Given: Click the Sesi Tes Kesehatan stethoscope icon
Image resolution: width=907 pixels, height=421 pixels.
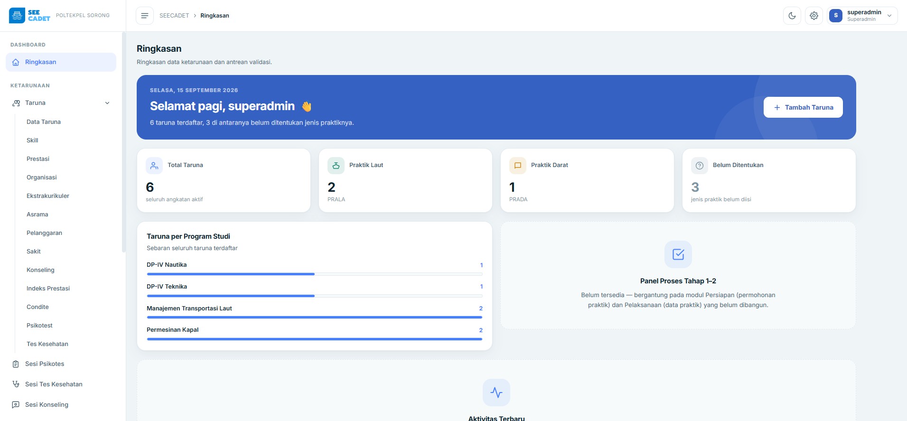Looking at the screenshot, I should (x=16, y=384).
